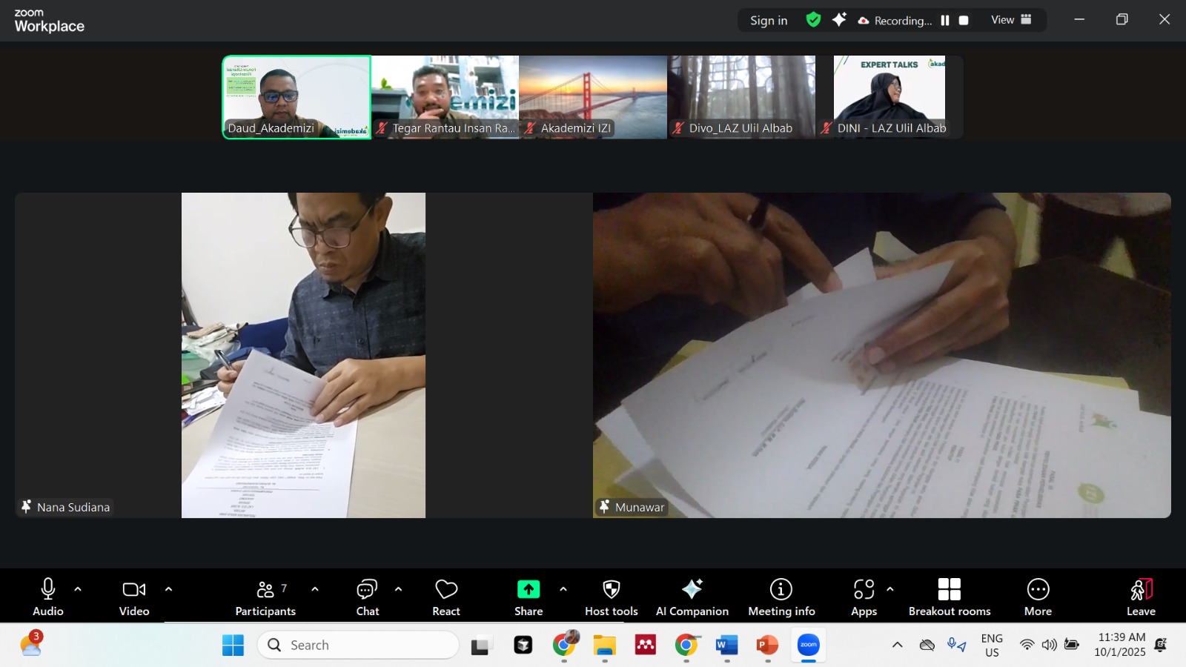Viewport: 1186px width, 667px height.
Task: Toggle the Video camera on or off
Action: click(x=134, y=590)
